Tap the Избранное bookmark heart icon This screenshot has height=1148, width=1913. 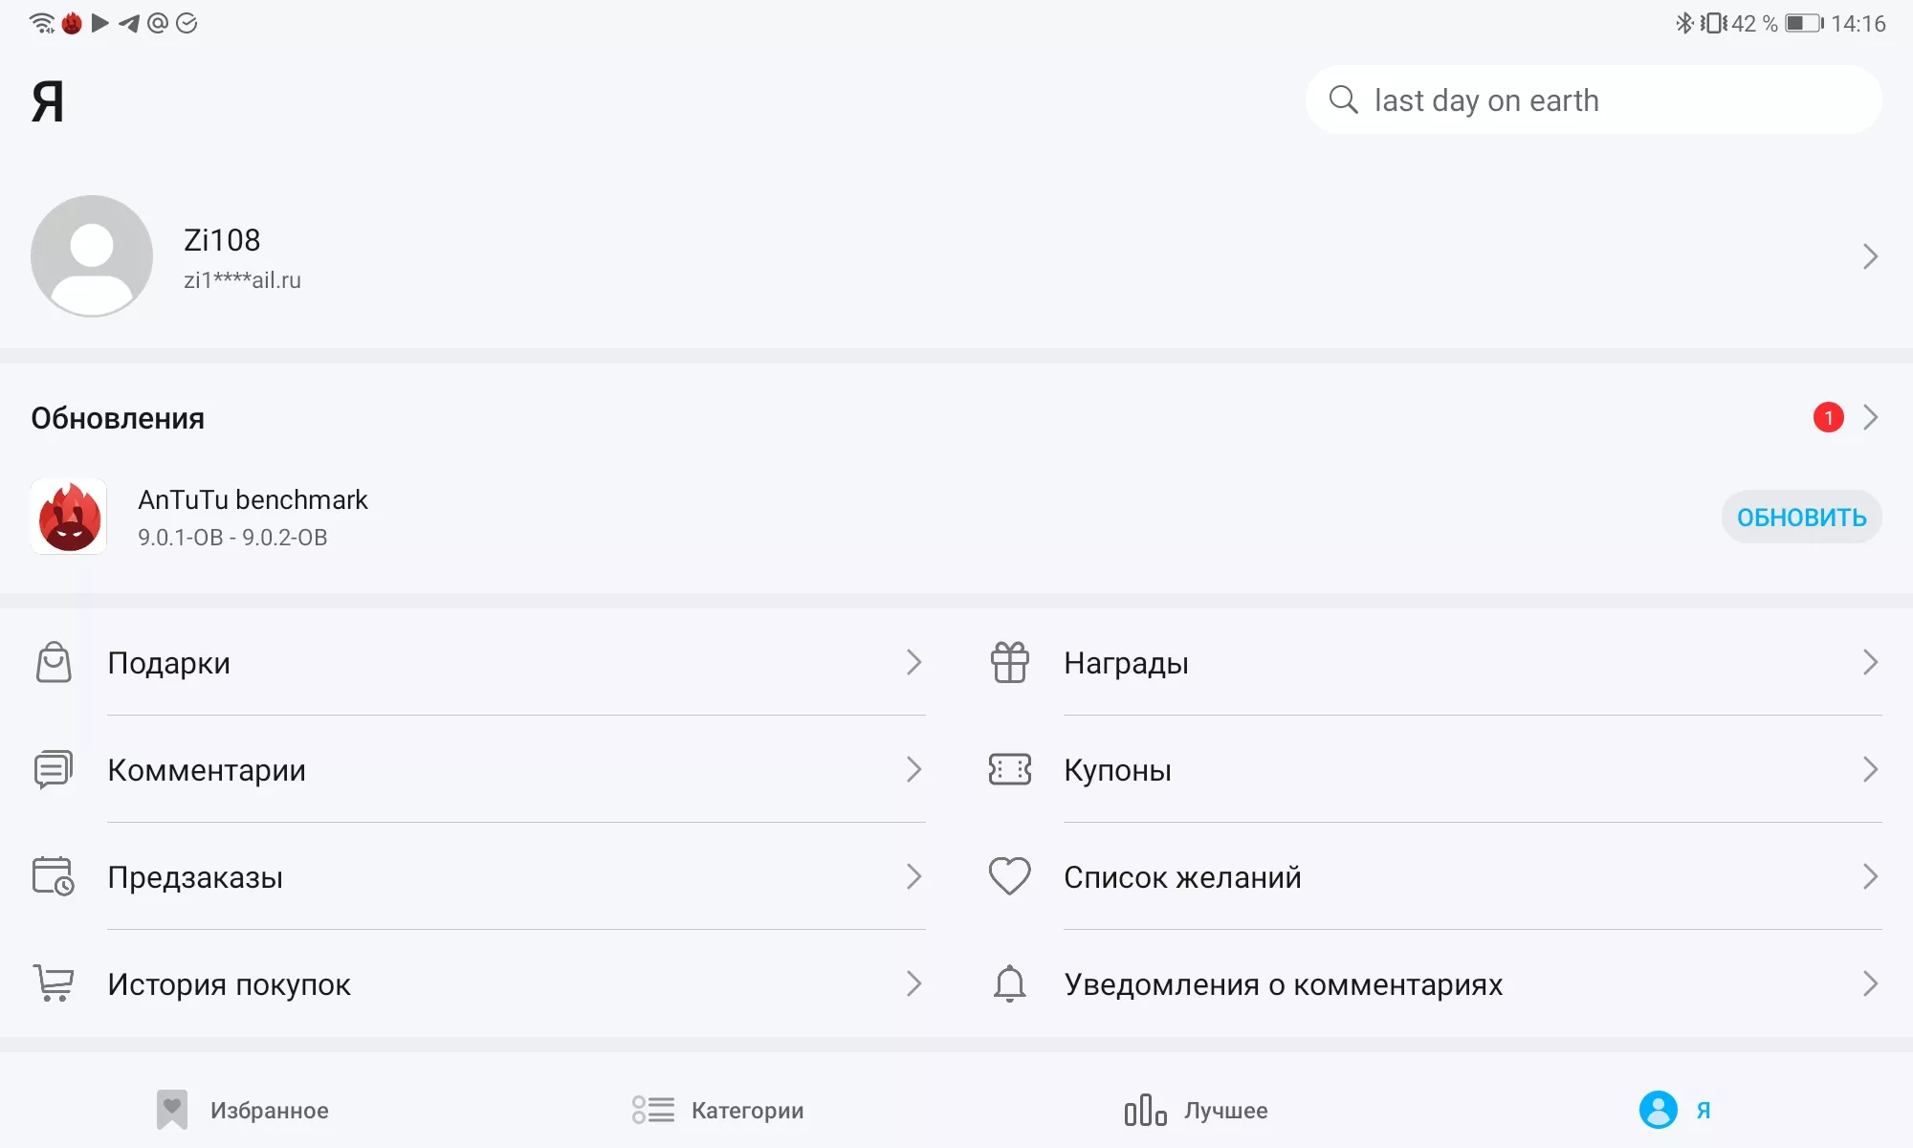point(172,1110)
